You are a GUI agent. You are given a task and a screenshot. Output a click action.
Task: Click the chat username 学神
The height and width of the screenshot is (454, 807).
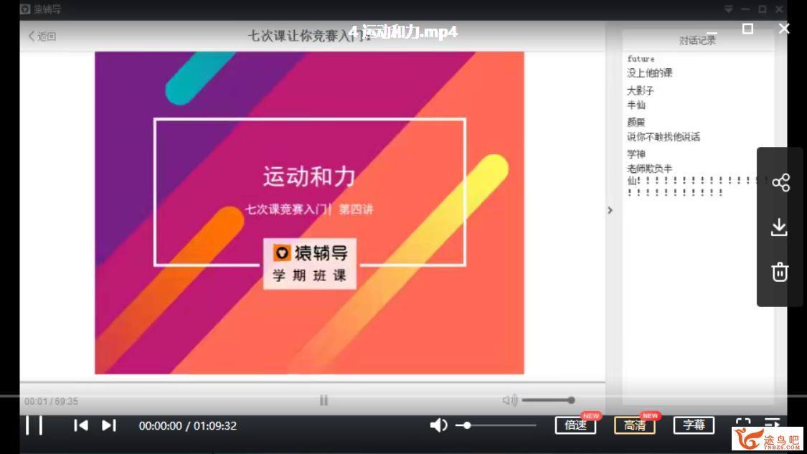click(x=636, y=154)
